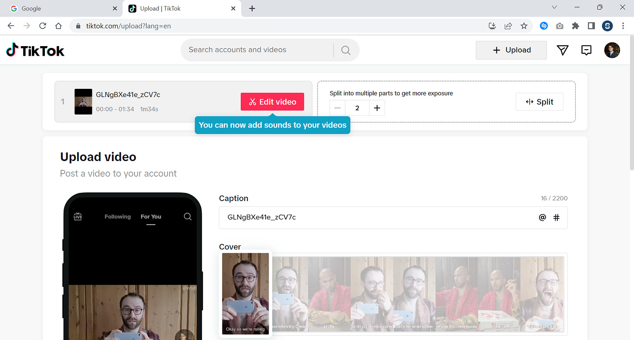Close the Upload | TikTok tab
This screenshot has width=634, height=340.
click(x=233, y=8)
